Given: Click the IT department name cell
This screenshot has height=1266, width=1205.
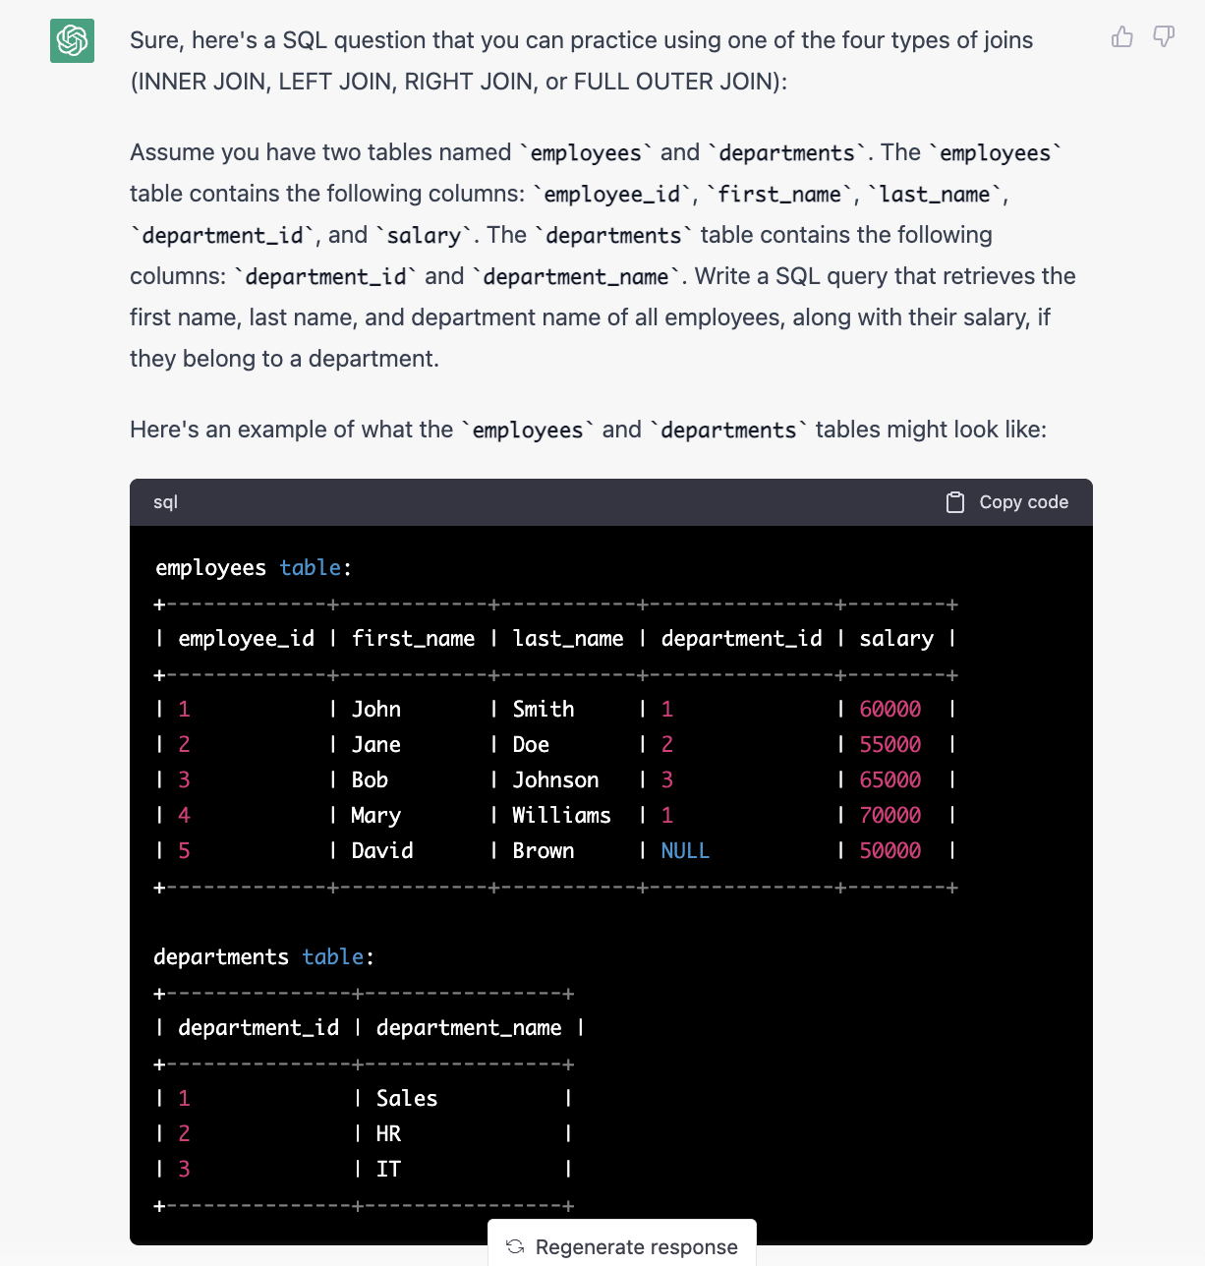Looking at the screenshot, I should coord(388,1169).
